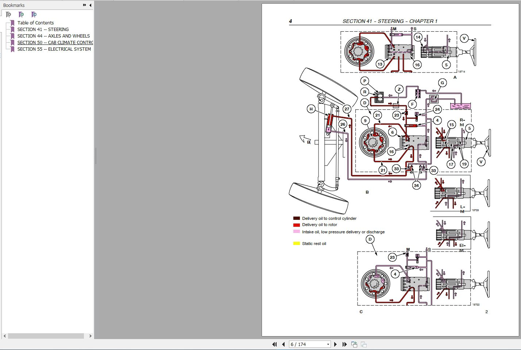Click legend text Intake oil, low pressure delivery
The image size is (521, 350).
[x=343, y=232]
